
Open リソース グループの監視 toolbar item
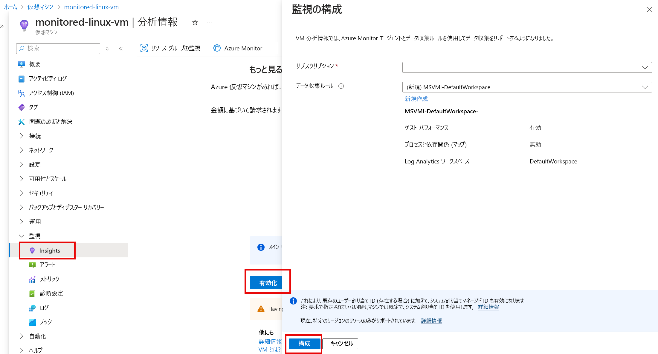(x=170, y=48)
